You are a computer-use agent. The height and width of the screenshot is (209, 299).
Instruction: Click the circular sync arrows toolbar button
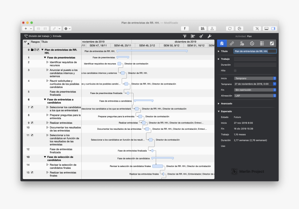click(x=230, y=29)
